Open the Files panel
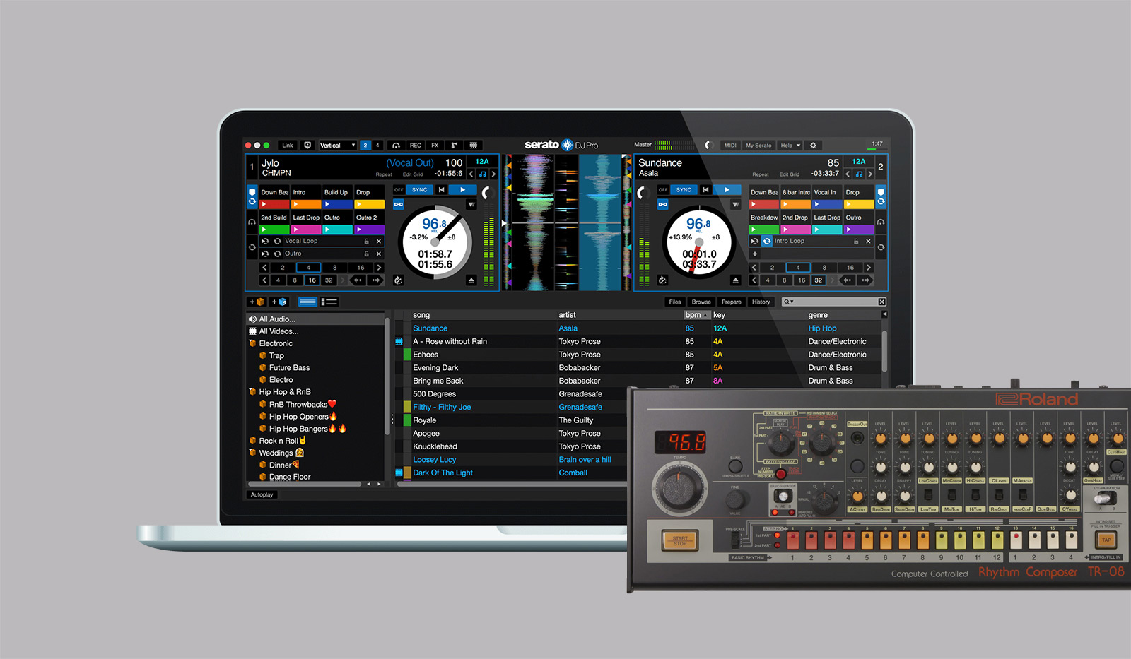 click(675, 302)
